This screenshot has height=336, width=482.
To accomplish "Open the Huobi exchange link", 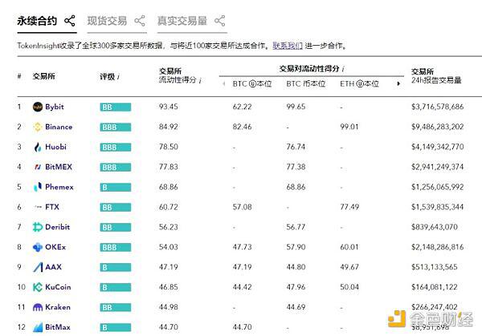I will pos(55,147).
